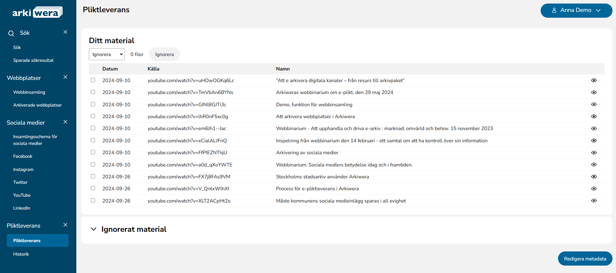Collapse the Sociala medier section with X icon
Viewport: 616px width, 273px height.
click(x=65, y=122)
